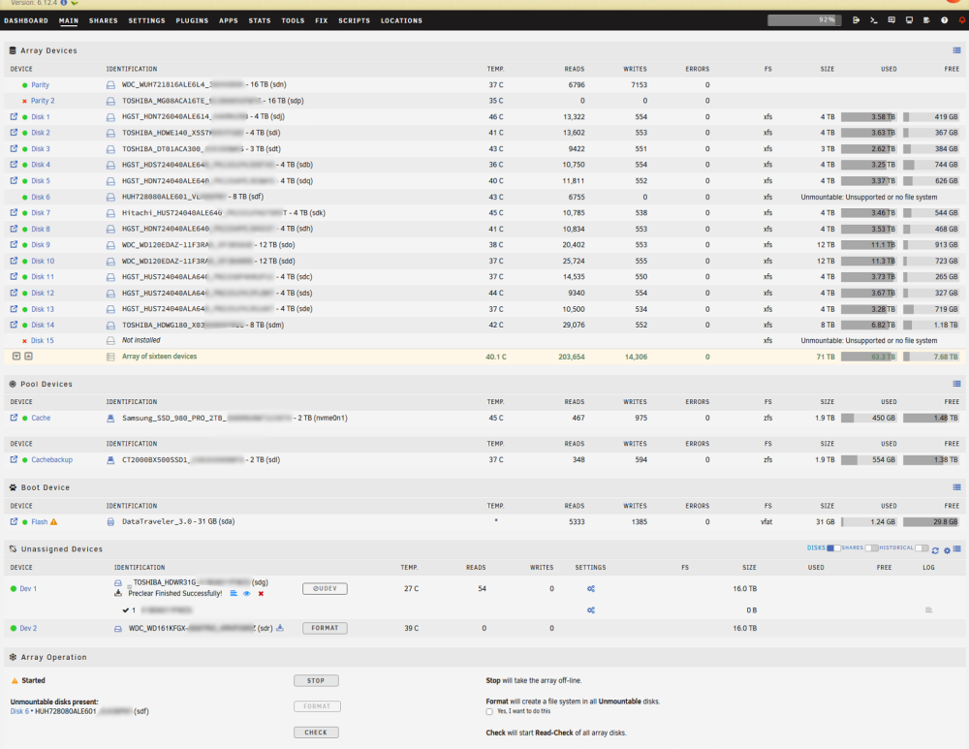Click the Stop array button
The image size is (969, 749).
click(x=316, y=680)
